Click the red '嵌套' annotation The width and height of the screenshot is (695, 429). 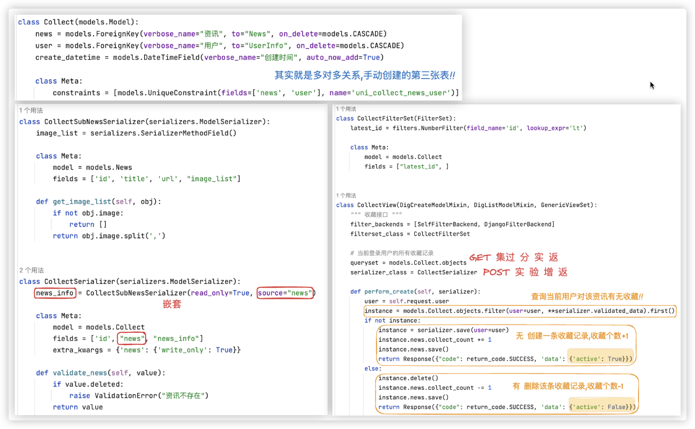[x=172, y=305]
